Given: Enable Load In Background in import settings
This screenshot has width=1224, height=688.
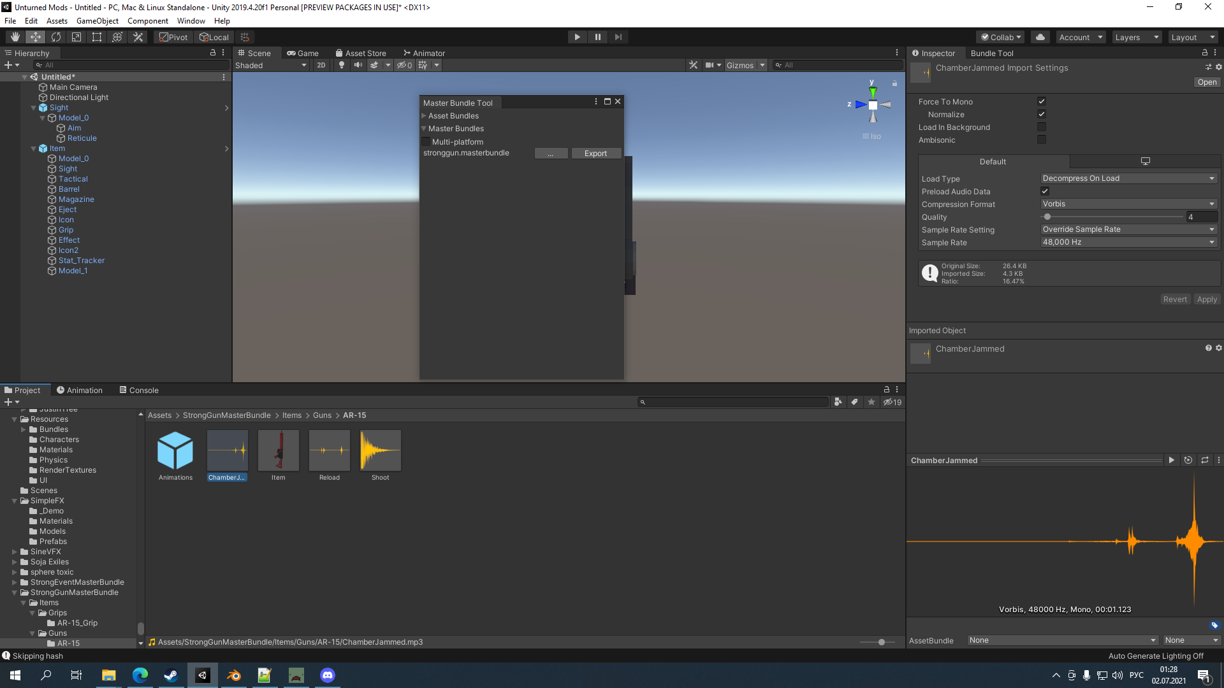Looking at the screenshot, I should pyautogui.click(x=1042, y=127).
